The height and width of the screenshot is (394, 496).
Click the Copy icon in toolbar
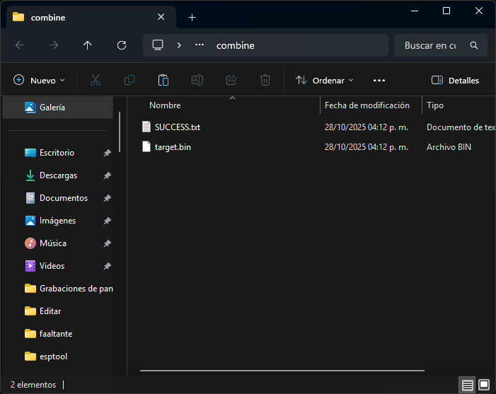(129, 81)
